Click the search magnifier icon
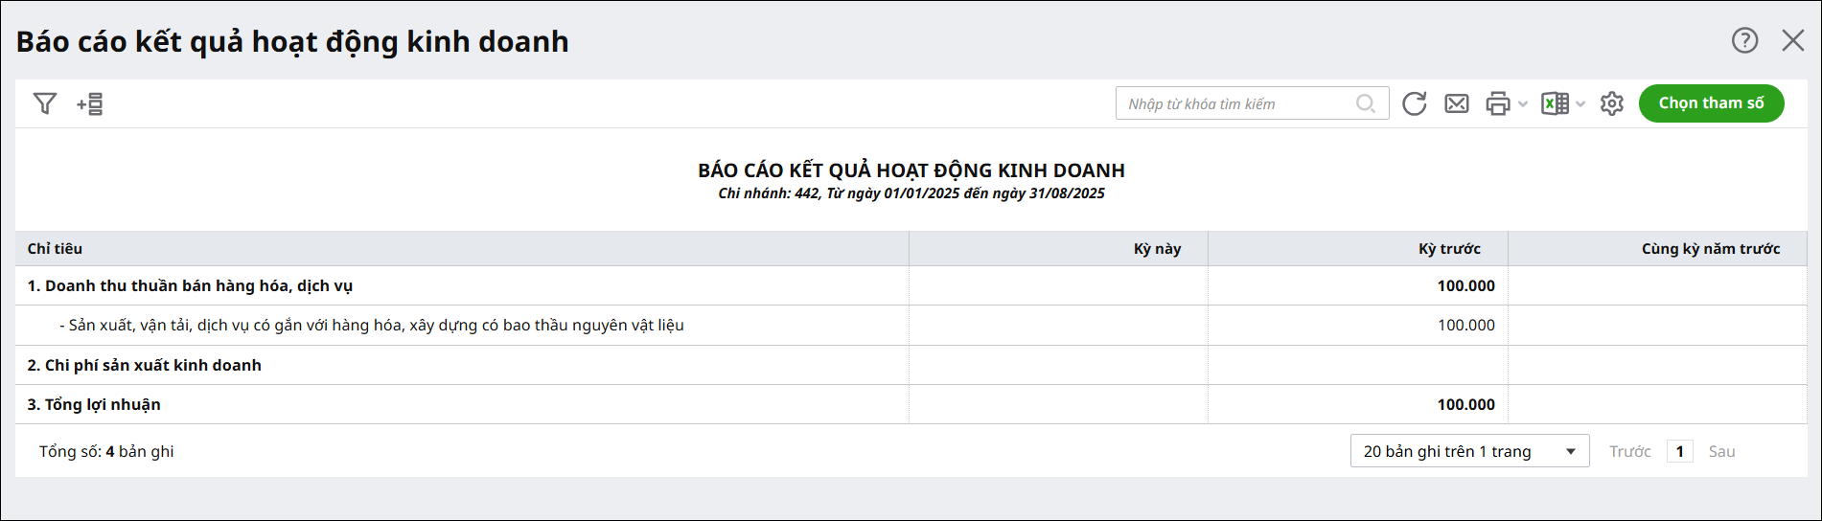The height and width of the screenshot is (521, 1822). [1366, 103]
